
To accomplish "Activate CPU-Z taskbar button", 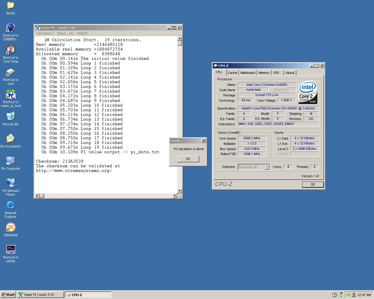I will (x=88, y=295).
